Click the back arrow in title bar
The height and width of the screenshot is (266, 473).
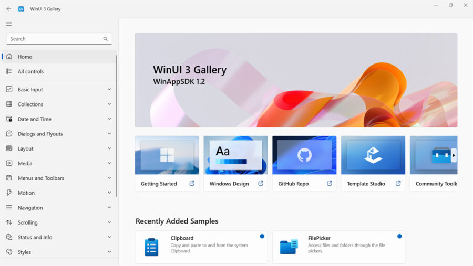pos(8,9)
